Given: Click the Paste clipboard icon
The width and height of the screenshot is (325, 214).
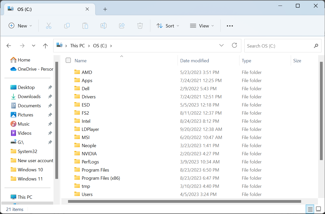Looking at the screenshot, I should [x=85, y=26].
